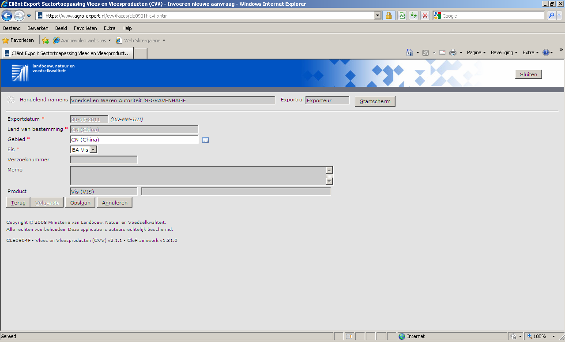Open the Extra menu in menu bar
The image size is (565, 342).
pyautogui.click(x=109, y=28)
